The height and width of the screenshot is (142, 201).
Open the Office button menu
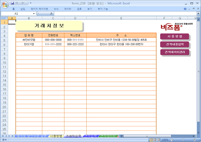(5, 4)
